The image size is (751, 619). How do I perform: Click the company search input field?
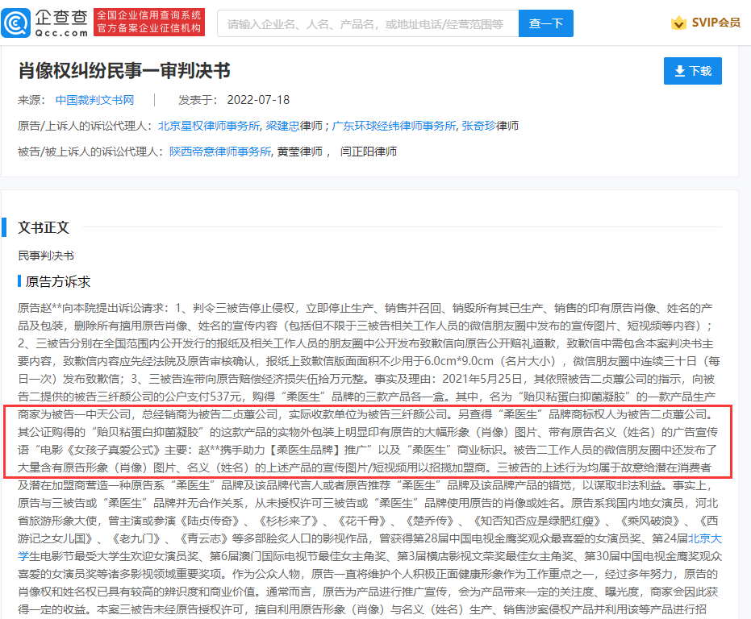coord(367,23)
